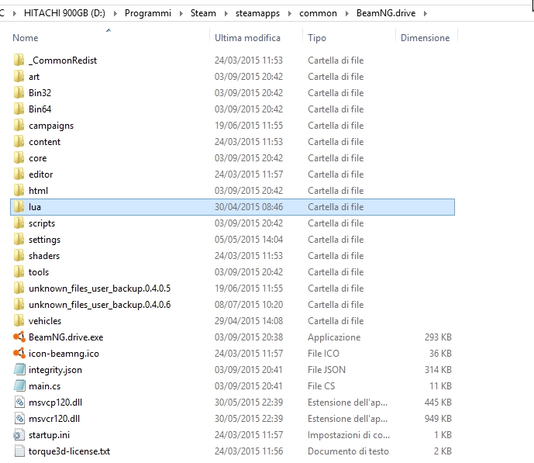The width and height of the screenshot is (534, 463).
Task: Click the settings folder icon
Action: 19,240
